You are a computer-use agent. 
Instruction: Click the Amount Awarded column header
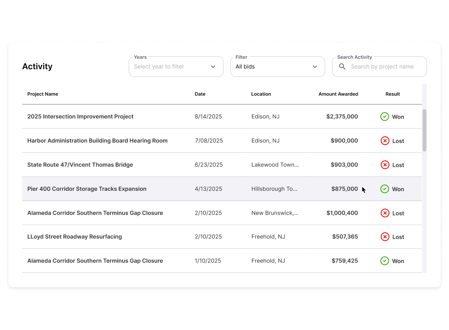tap(338, 94)
